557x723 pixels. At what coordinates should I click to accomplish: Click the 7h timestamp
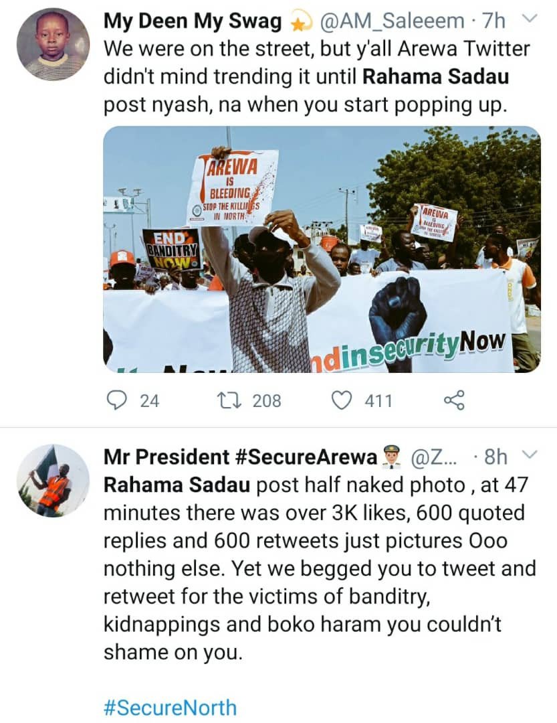[x=493, y=21]
